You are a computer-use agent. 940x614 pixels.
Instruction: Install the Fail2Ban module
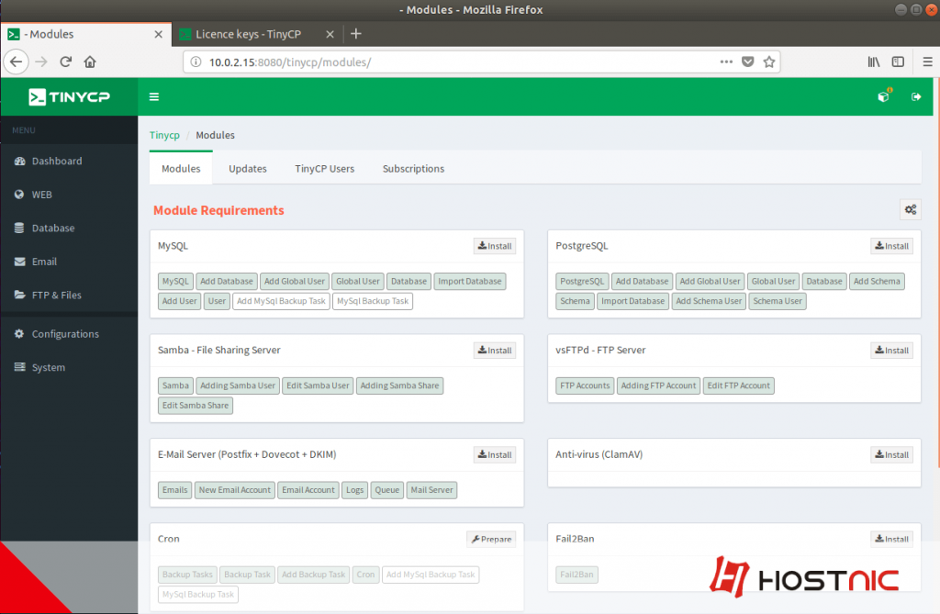point(892,539)
